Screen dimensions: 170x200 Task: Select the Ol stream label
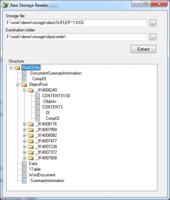tap(48, 113)
